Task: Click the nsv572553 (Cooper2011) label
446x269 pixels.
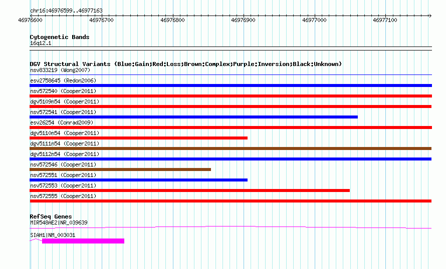Action: [x=63, y=185]
